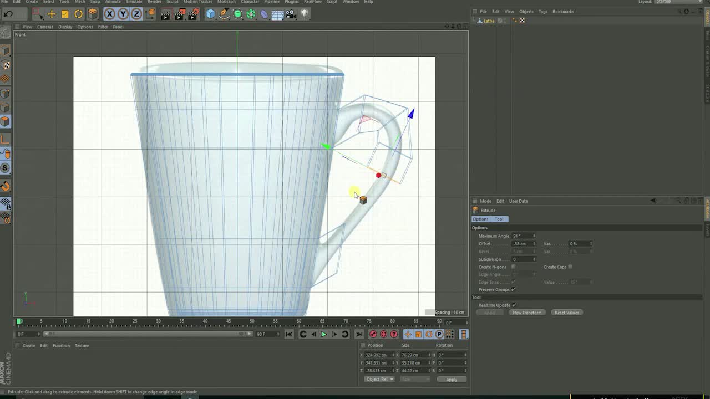The height and width of the screenshot is (399, 710).
Task: Open the Object (Rel) dropdown
Action: [379, 380]
